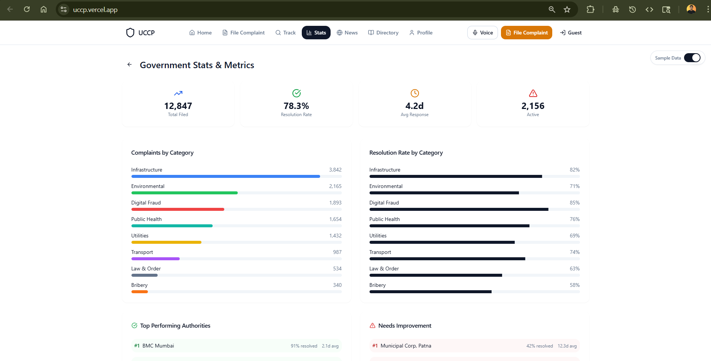Click the Voice button
The height and width of the screenshot is (361, 711).
[x=483, y=33]
